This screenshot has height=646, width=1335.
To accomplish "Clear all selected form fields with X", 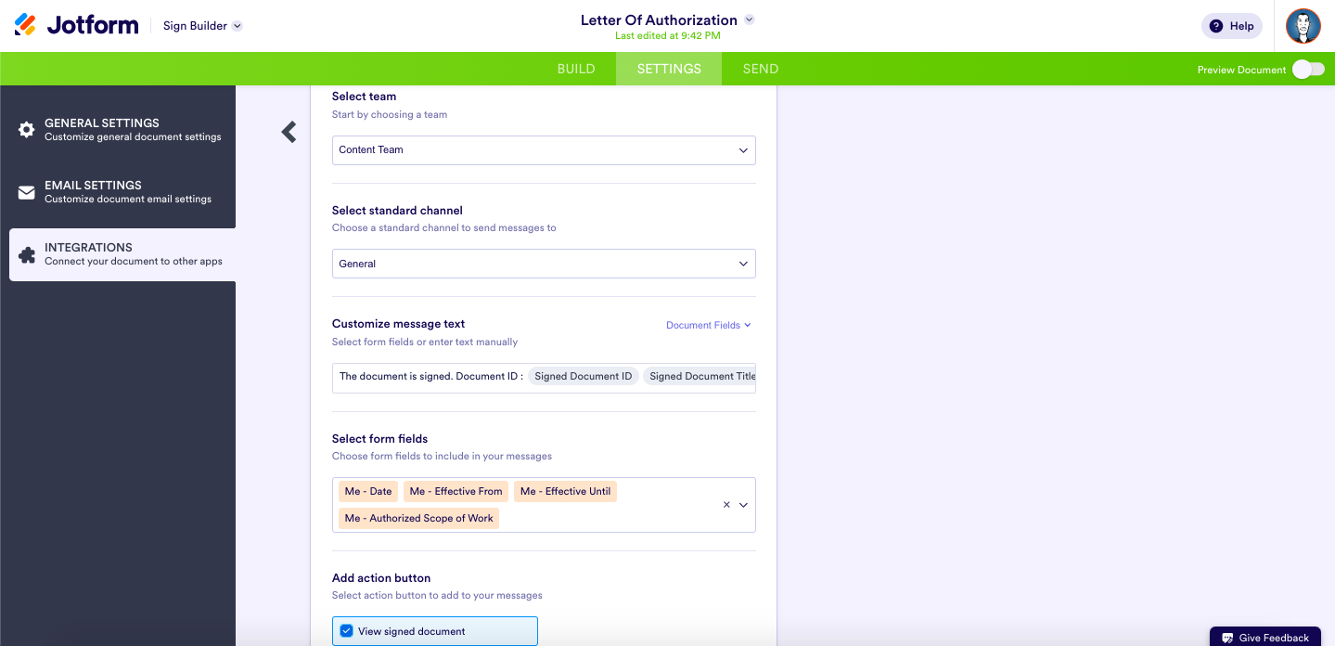I will [727, 505].
